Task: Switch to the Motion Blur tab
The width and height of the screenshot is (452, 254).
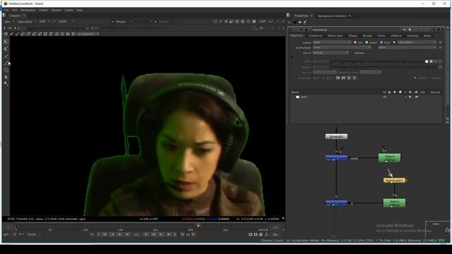Action: point(335,36)
